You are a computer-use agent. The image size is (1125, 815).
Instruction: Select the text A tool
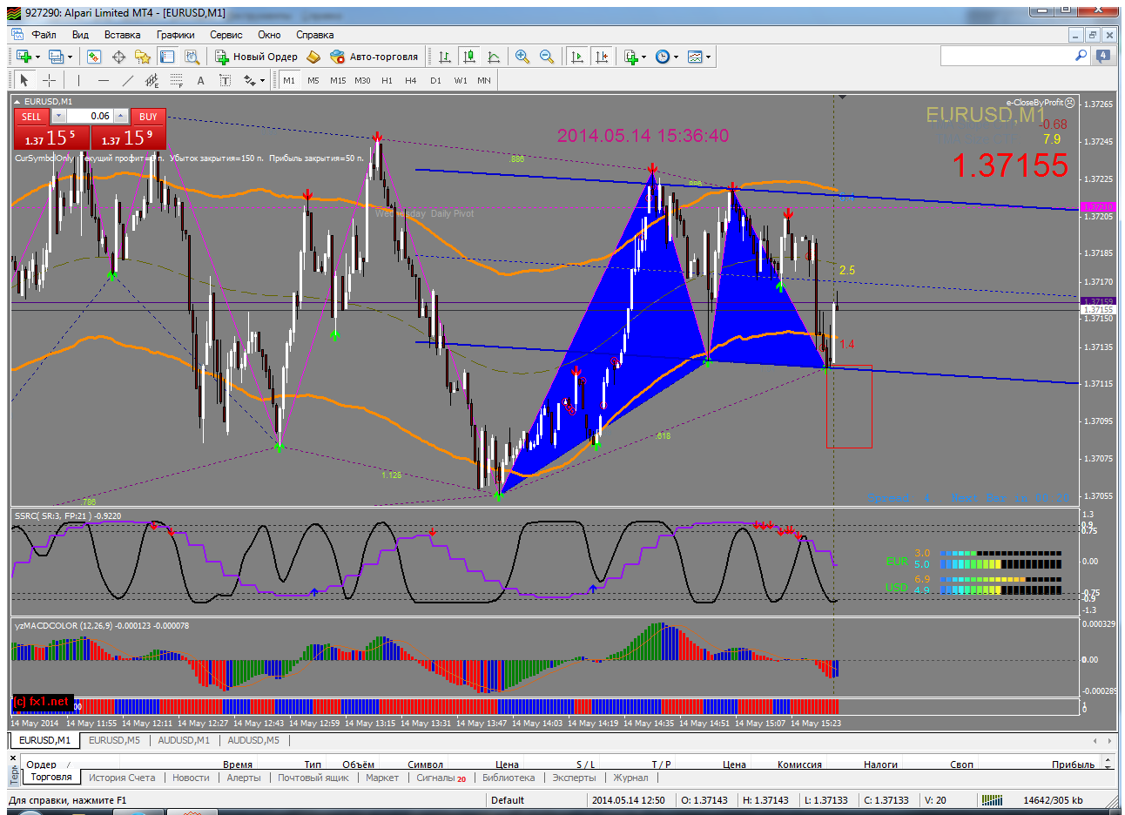[200, 80]
